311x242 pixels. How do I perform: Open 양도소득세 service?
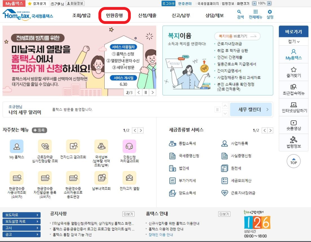coord(182,193)
